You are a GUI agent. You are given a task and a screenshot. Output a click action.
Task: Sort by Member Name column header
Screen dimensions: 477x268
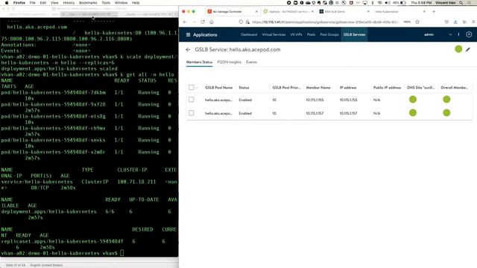pyautogui.click(x=318, y=88)
